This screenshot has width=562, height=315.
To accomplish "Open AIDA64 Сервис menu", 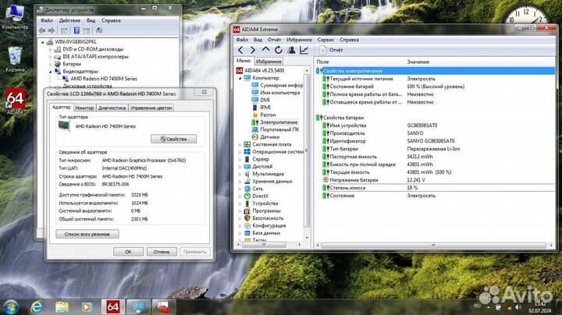I will click(325, 40).
